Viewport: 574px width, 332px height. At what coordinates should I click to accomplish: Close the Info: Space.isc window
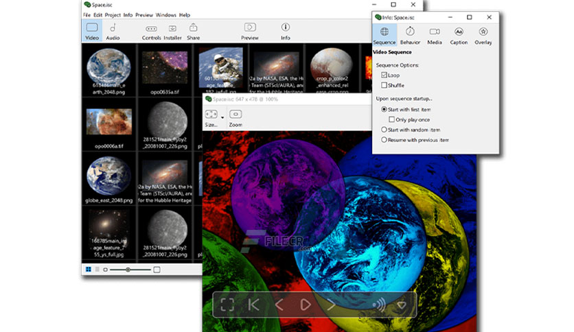click(x=489, y=17)
